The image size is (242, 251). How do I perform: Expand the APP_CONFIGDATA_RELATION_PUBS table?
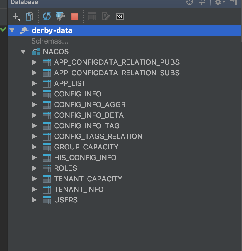pyautogui.click(x=34, y=62)
